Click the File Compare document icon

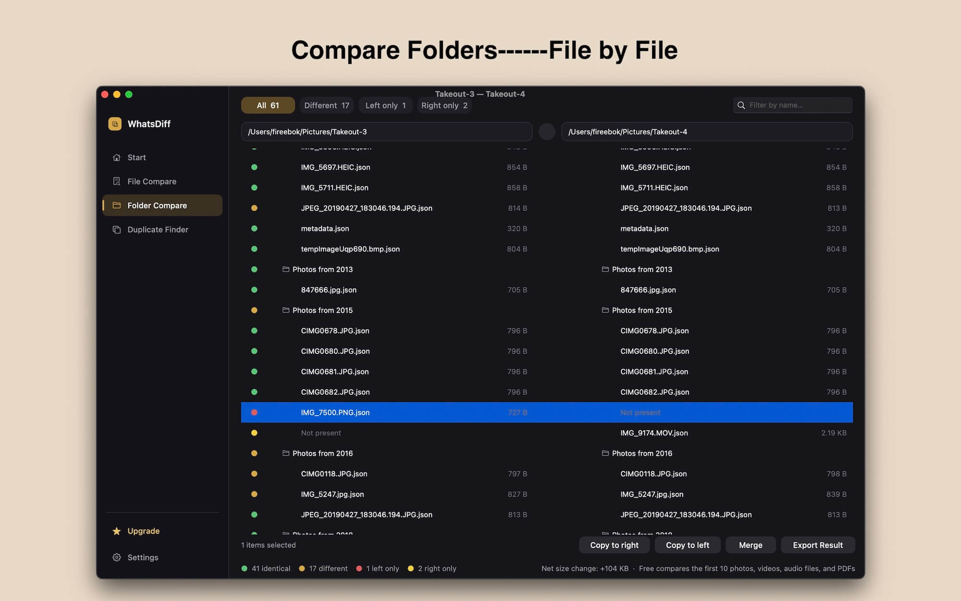116,181
